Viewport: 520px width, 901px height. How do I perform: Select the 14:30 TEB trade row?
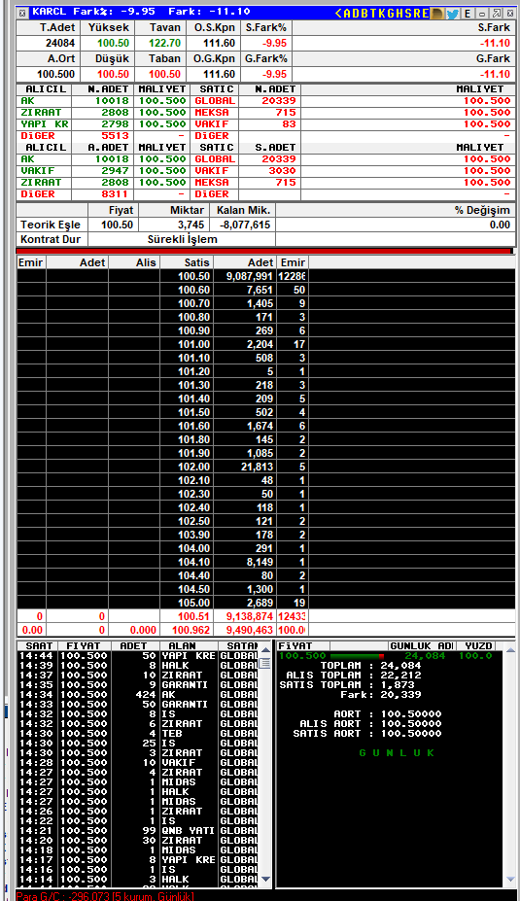[138, 733]
